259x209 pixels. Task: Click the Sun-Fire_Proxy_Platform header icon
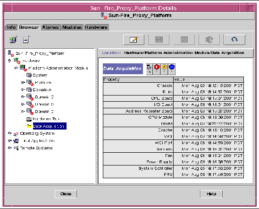click(104, 16)
